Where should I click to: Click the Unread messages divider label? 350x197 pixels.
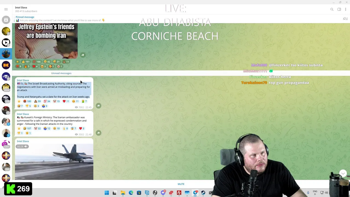click(61, 73)
